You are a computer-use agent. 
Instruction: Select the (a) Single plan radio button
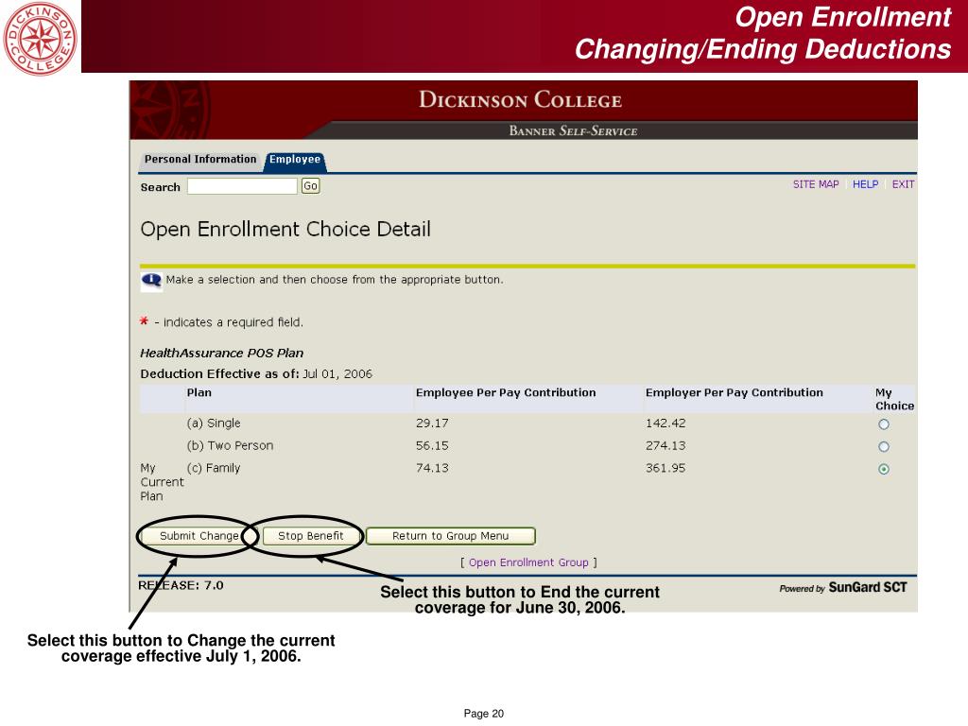(x=884, y=424)
